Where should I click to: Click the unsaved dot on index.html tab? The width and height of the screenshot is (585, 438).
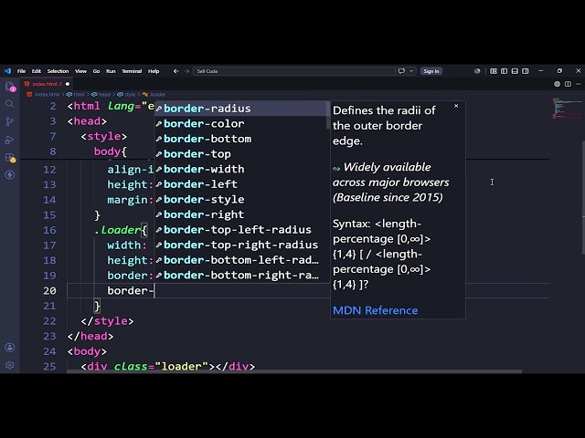click(68, 84)
